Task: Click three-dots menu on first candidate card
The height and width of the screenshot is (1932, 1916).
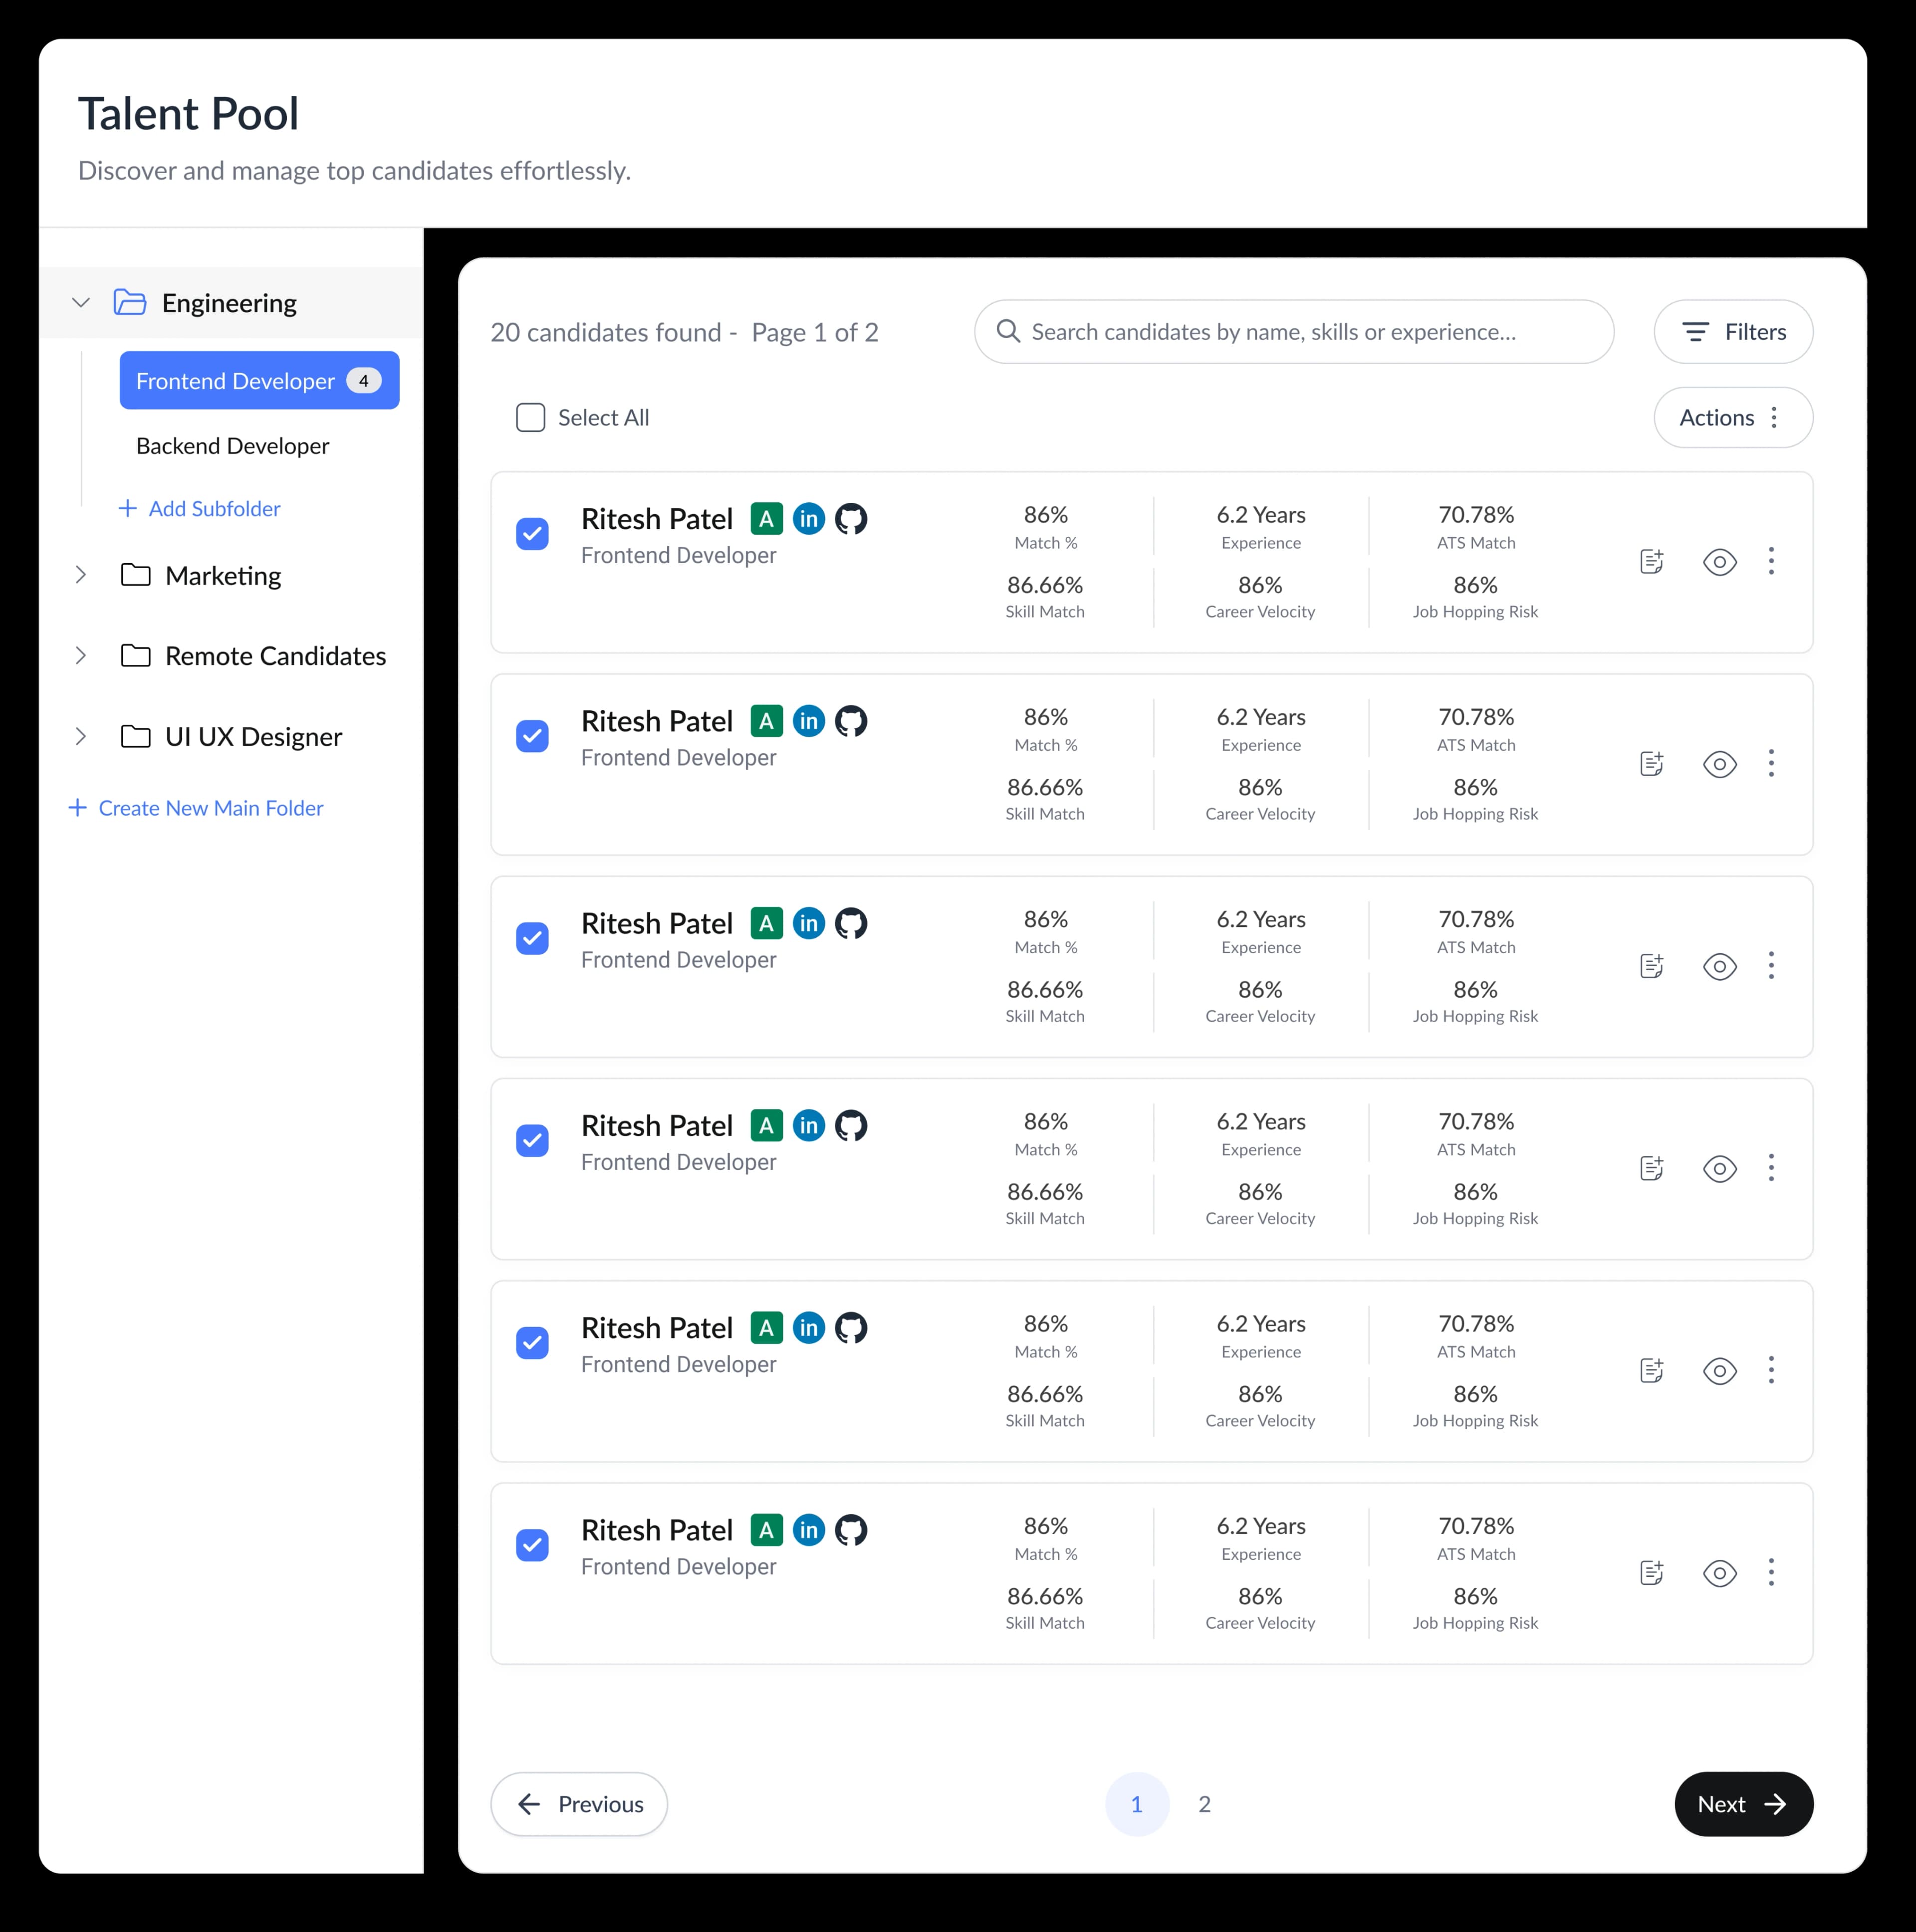Action: click(x=1770, y=561)
